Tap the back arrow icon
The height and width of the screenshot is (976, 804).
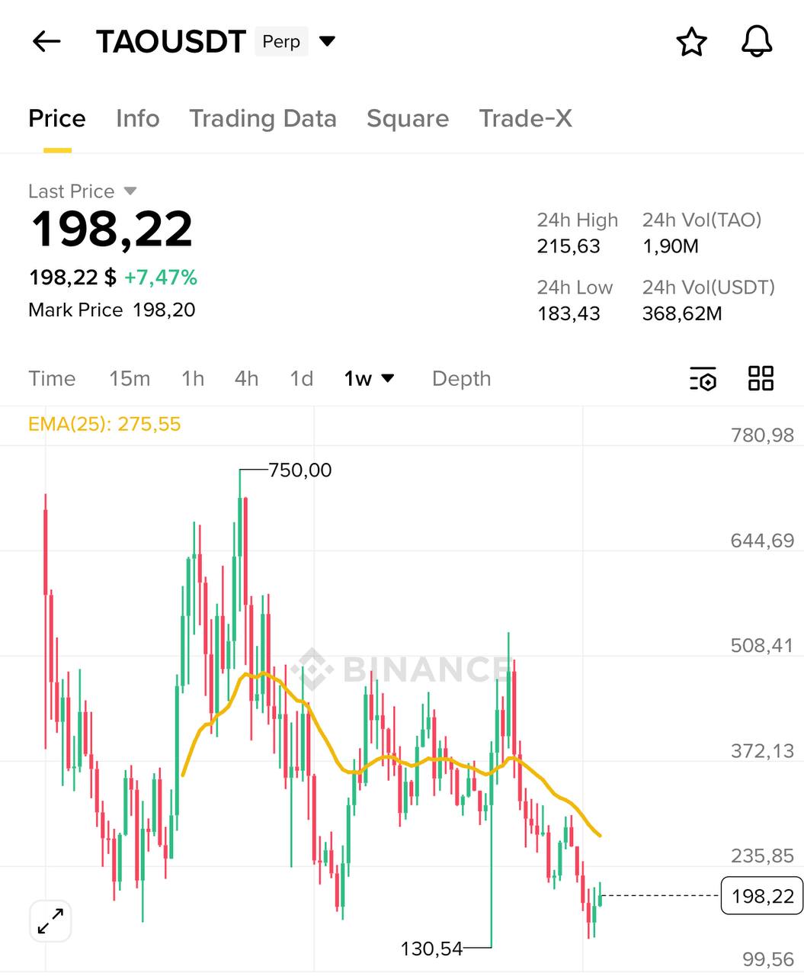click(46, 41)
